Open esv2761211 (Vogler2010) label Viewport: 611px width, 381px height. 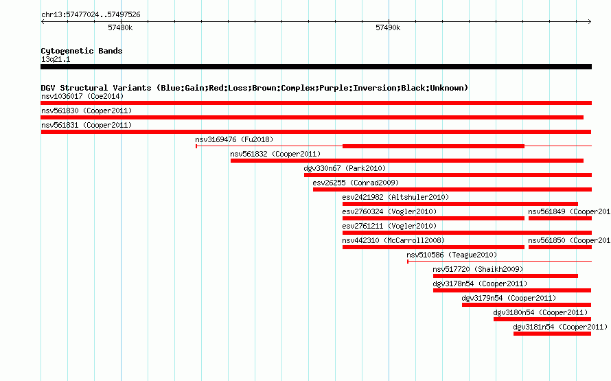(x=389, y=226)
